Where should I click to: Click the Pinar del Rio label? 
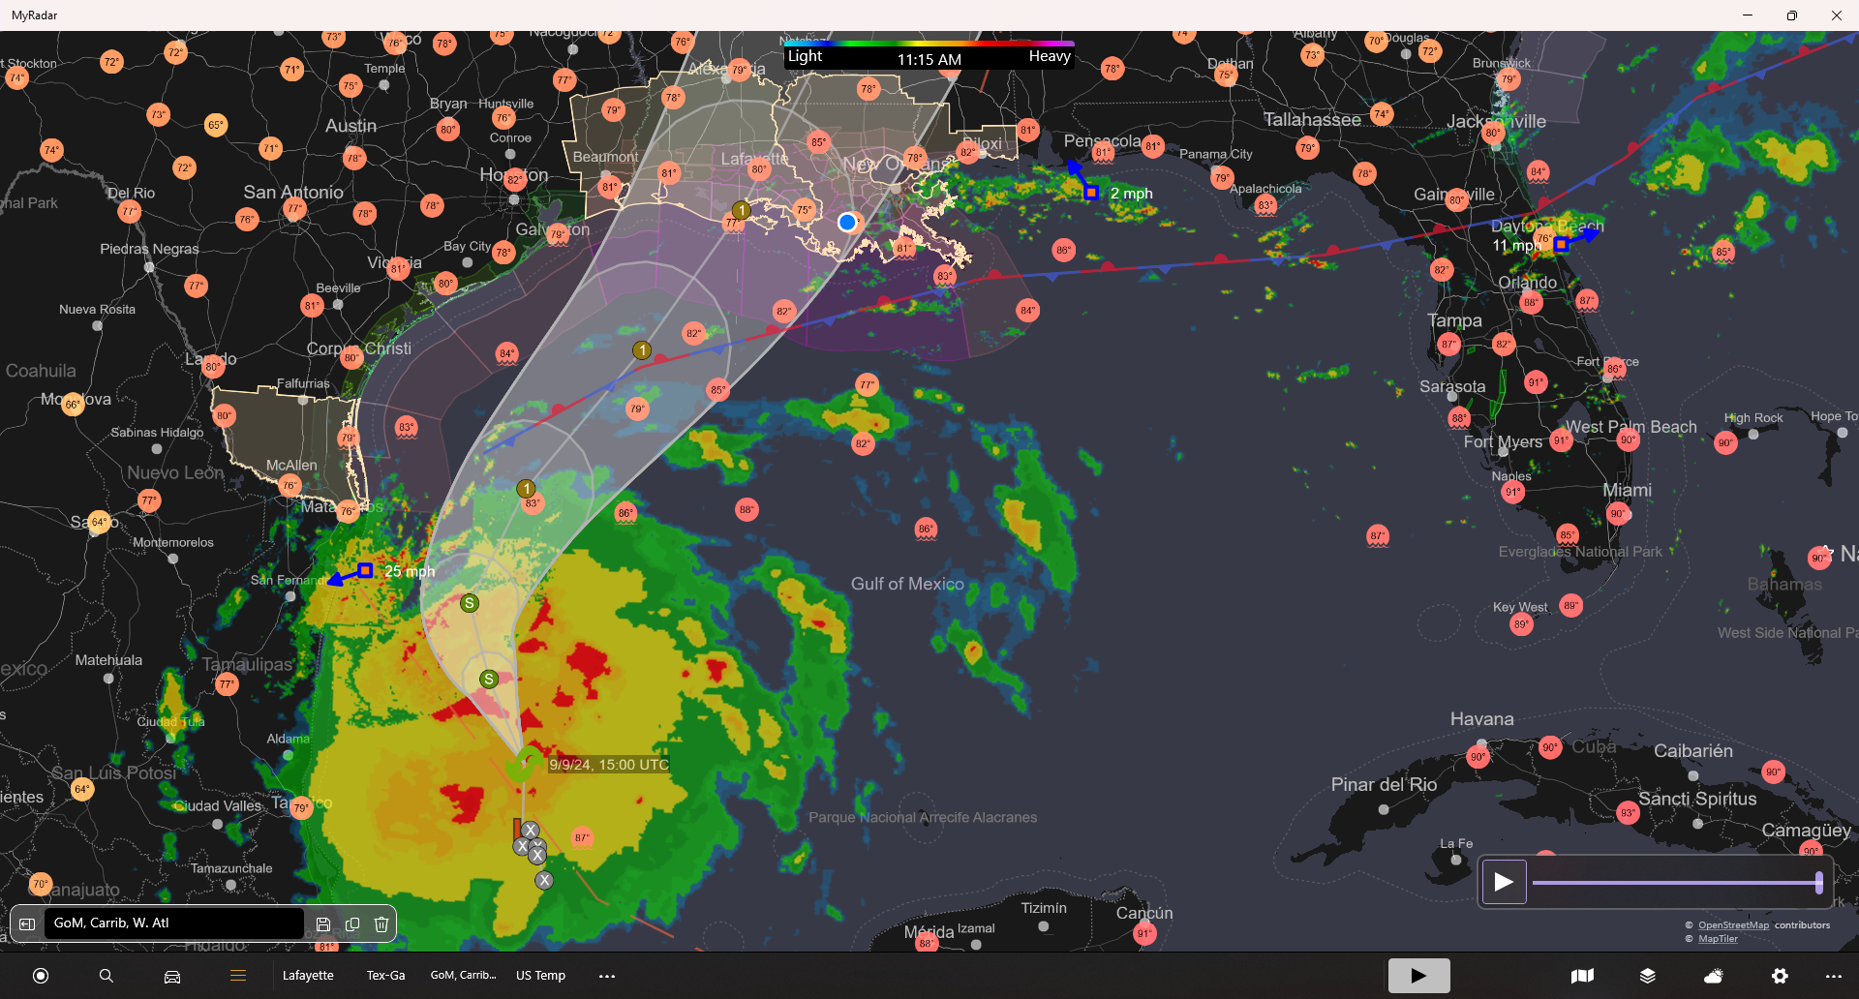[x=1384, y=785]
